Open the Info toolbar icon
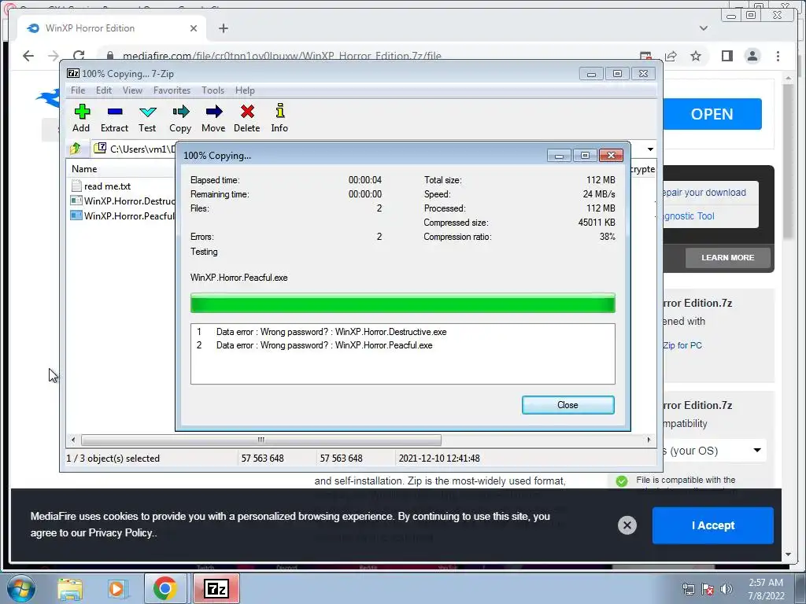806x604 pixels. pyautogui.click(x=279, y=119)
